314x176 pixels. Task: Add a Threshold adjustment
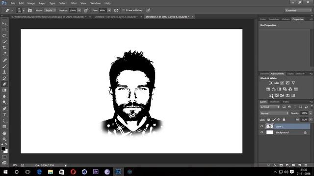click(x=282, y=95)
